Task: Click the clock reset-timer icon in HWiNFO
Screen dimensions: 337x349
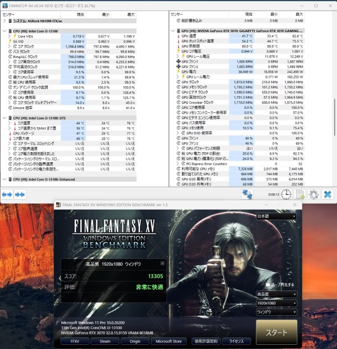Action: tap(286, 194)
